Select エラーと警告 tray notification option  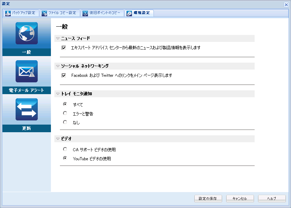(x=65, y=113)
